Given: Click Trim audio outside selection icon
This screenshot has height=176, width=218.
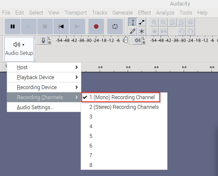Looking at the screenshot, I should 154,31.
